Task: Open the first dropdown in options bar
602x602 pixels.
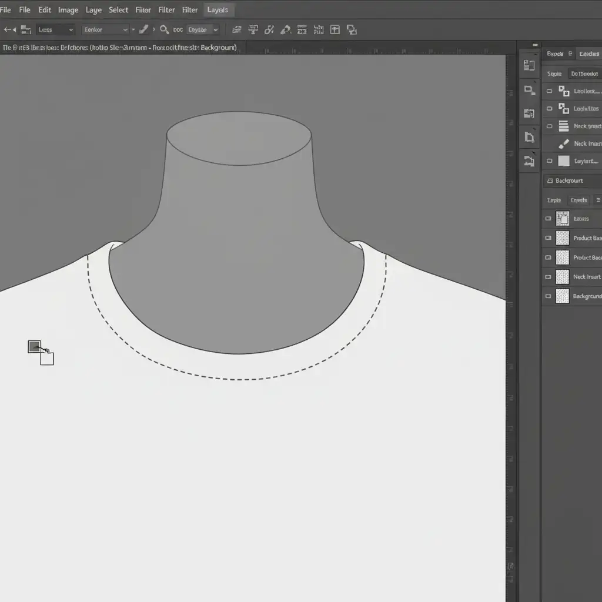Action: tap(55, 29)
